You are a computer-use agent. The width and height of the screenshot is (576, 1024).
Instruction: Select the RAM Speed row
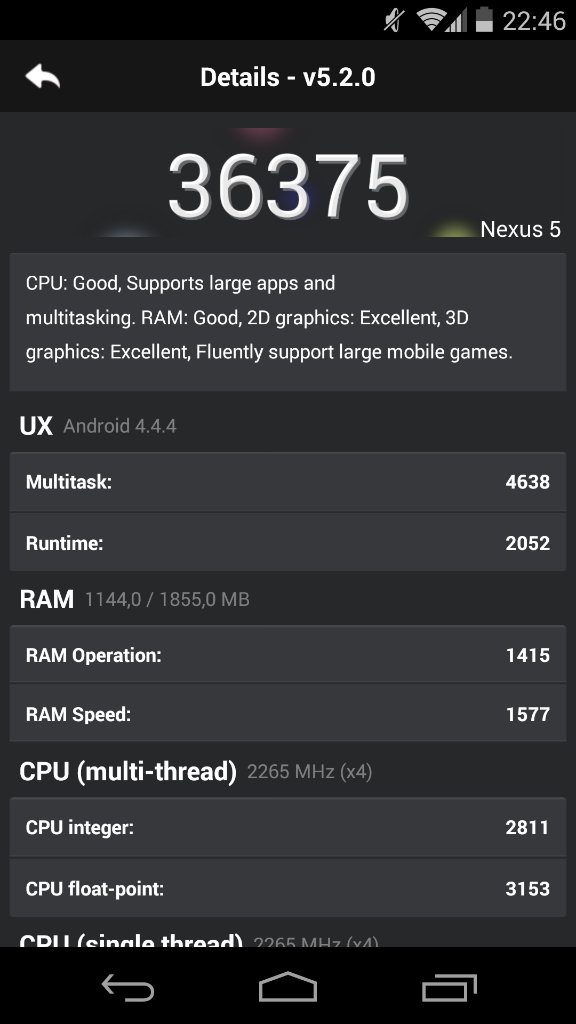coord(288,714)
